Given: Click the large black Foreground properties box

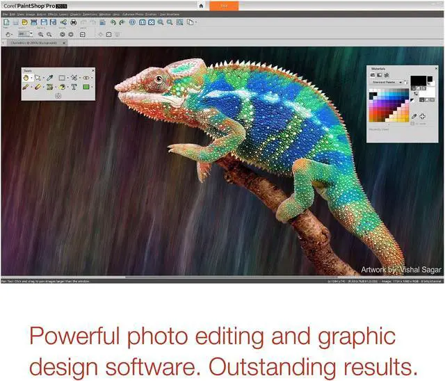Looking at the screenshot, I should click(419, 81).
